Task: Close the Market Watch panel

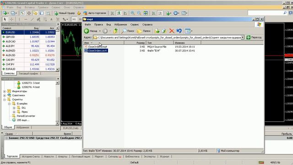Action: pyautogui.click(x=58, y=24)
